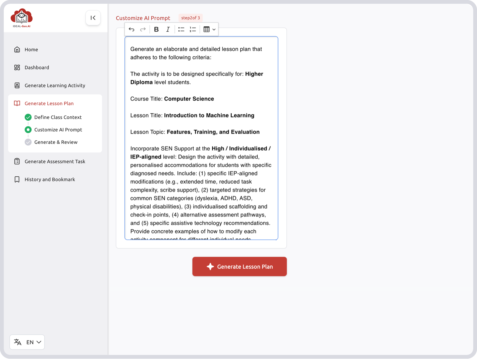Screen dimensions: 477x359
Task: Click the text Introduction to Machine Learning
Action: (x=209, y=115)
